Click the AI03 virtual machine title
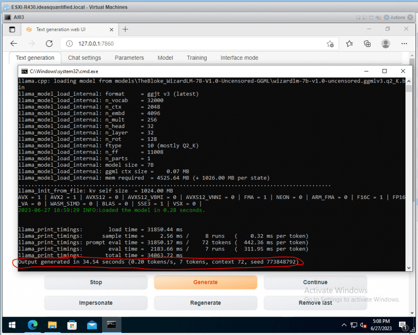The width and height of the screenshot is (418, 335). 19,17
